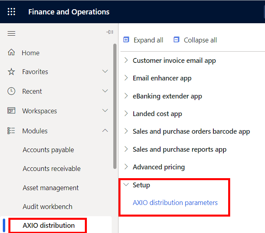Open AXIO distribution parameters link
Viewport: 265px width, 233px height.
tap(175, 203)
